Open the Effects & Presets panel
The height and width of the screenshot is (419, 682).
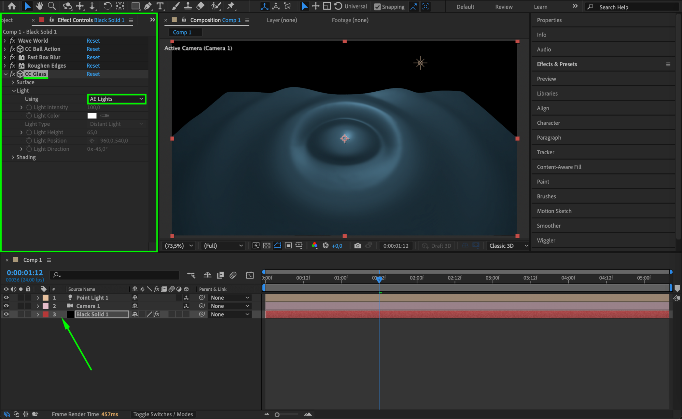557,64
